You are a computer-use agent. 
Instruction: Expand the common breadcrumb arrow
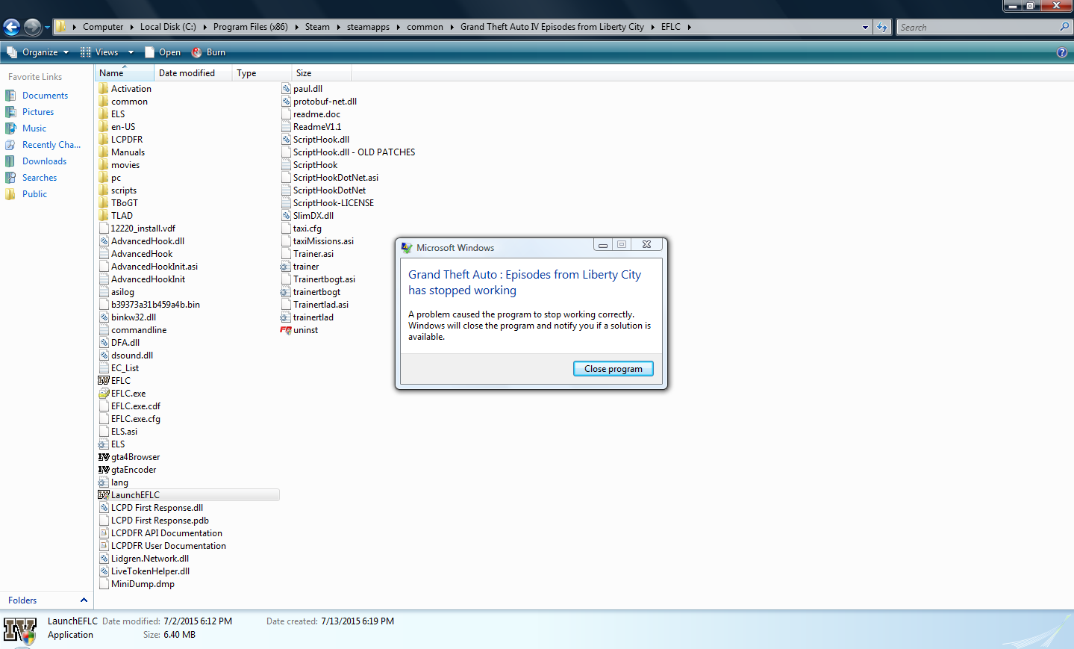(x=452, y=27)
